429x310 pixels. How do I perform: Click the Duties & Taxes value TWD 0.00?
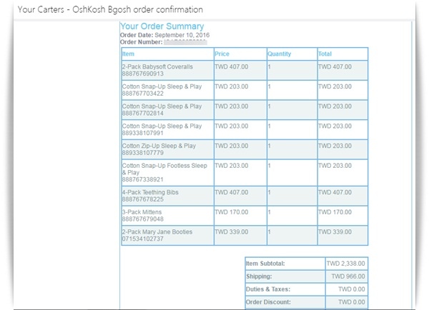click(x=352, y=289)
